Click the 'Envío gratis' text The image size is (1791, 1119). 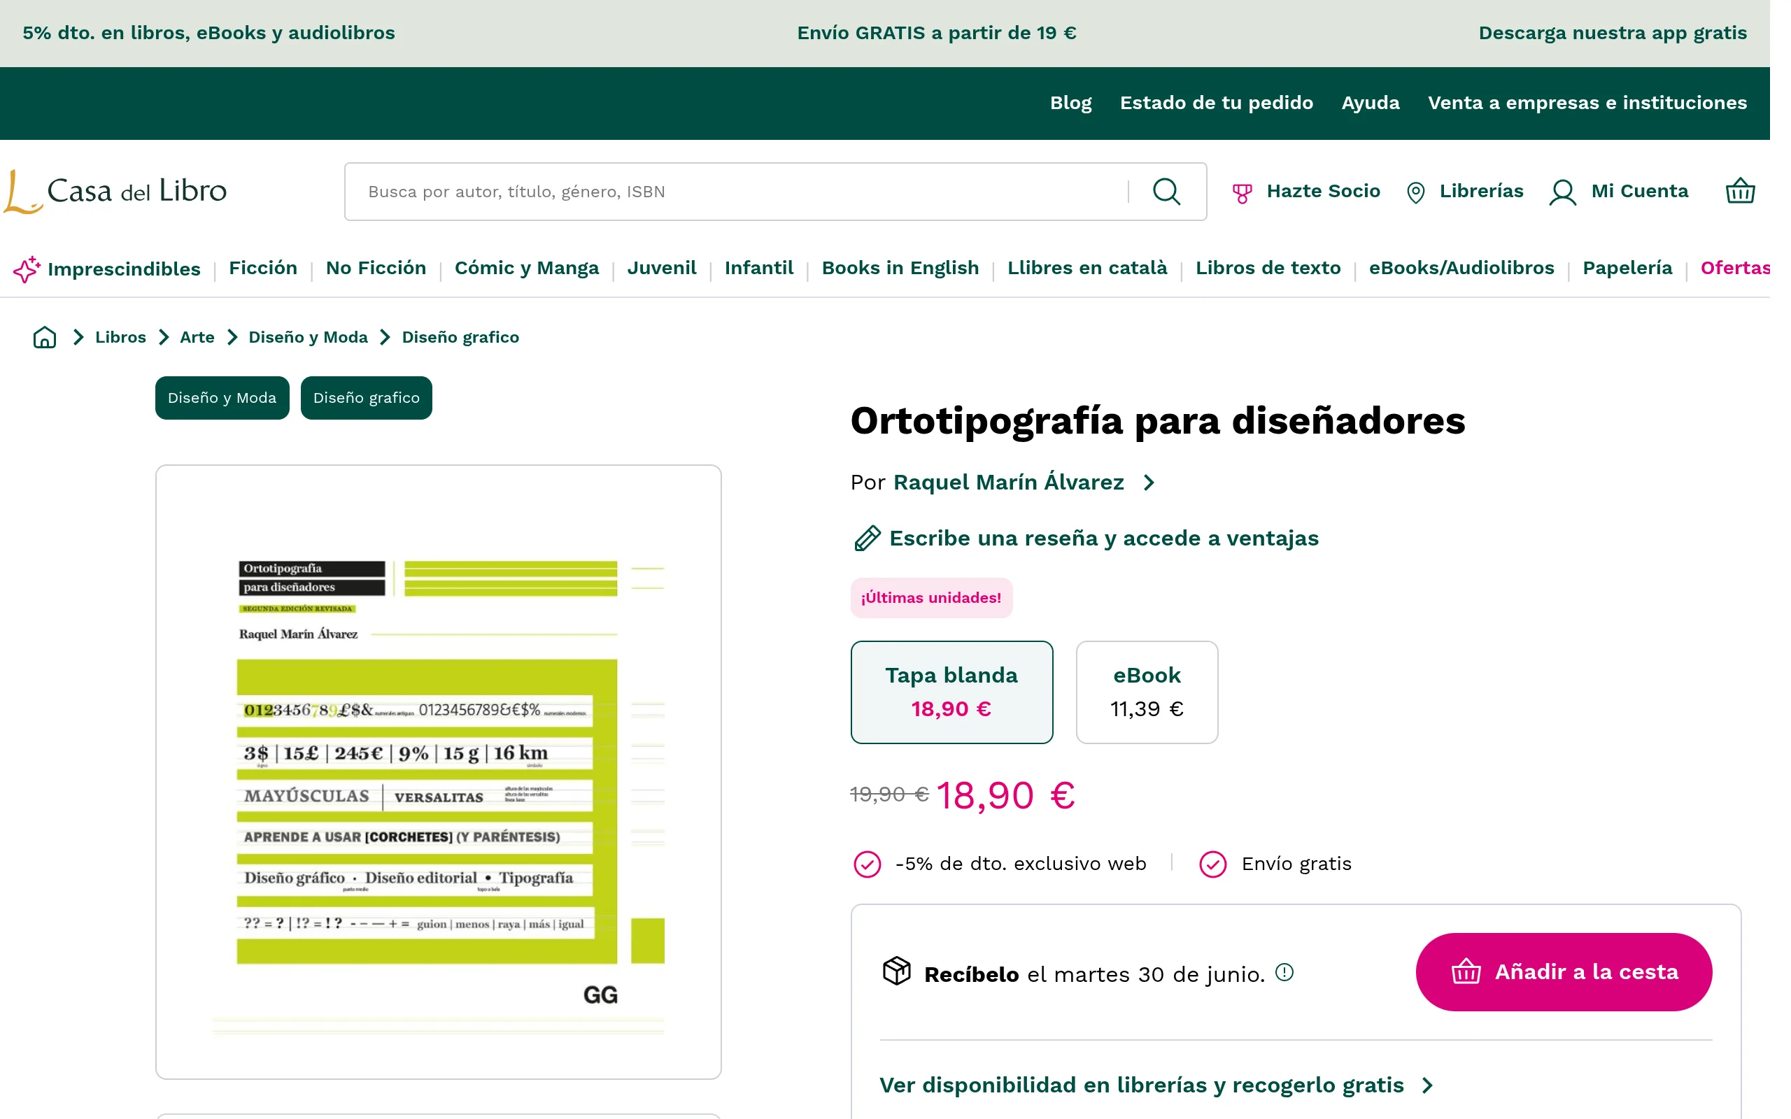click(1296, 864)
